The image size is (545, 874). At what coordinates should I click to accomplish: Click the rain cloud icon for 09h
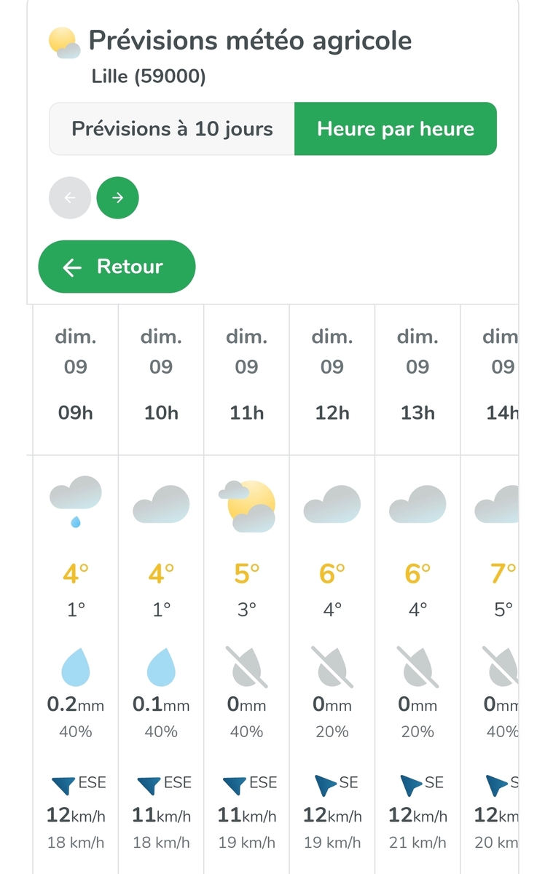tap(75, 500)
